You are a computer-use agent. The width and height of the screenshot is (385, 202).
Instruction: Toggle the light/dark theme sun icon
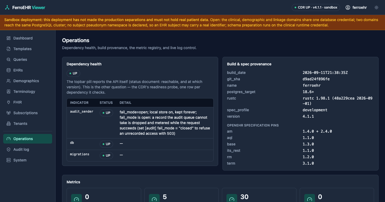376,7
